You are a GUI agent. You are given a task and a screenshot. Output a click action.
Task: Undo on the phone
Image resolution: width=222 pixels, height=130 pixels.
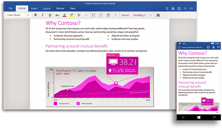click(x=219, y=47)
